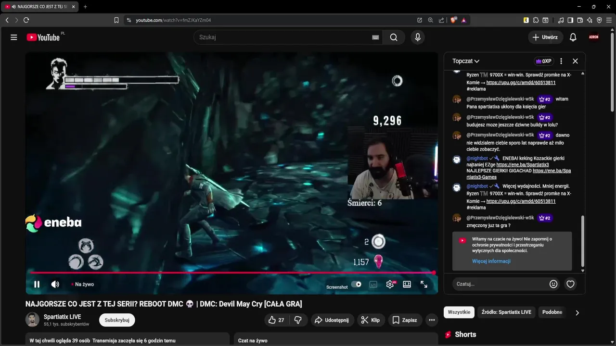
Task: Create a clip with Klip button
Action: point(371,320)
